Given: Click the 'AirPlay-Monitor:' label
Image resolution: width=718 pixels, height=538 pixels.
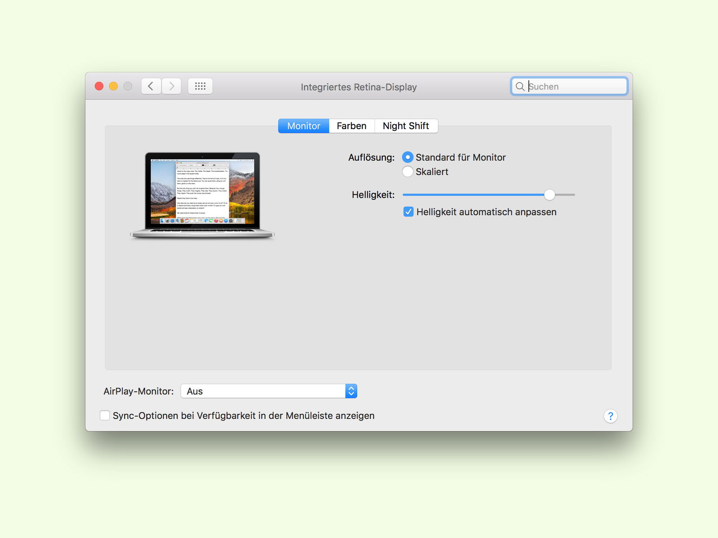Looking at the screenshot, I should pyautogui.click(x=139, y=391).
